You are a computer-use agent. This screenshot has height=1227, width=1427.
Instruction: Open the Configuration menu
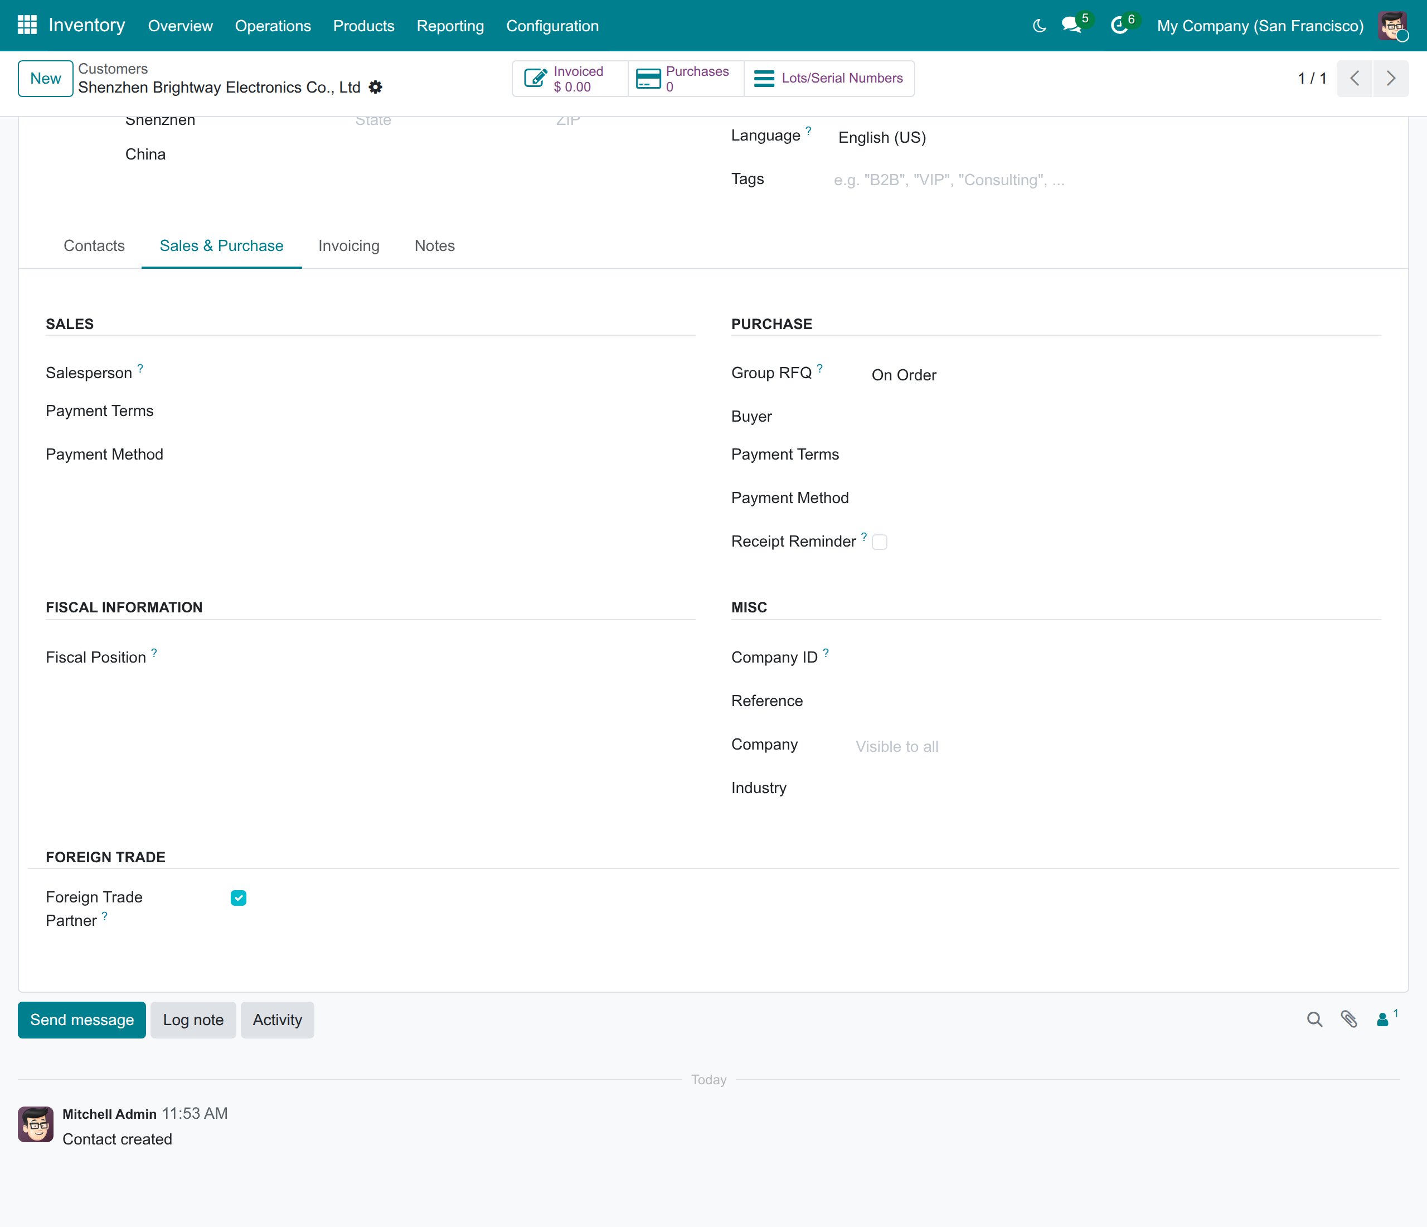point(552,26)
